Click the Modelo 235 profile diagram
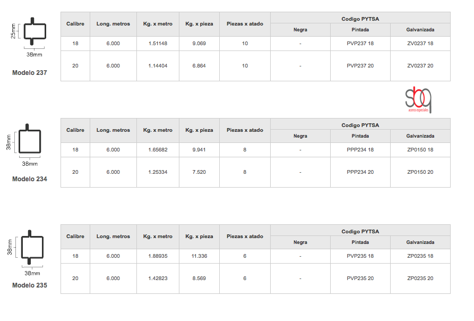 (x=32, y=248)
